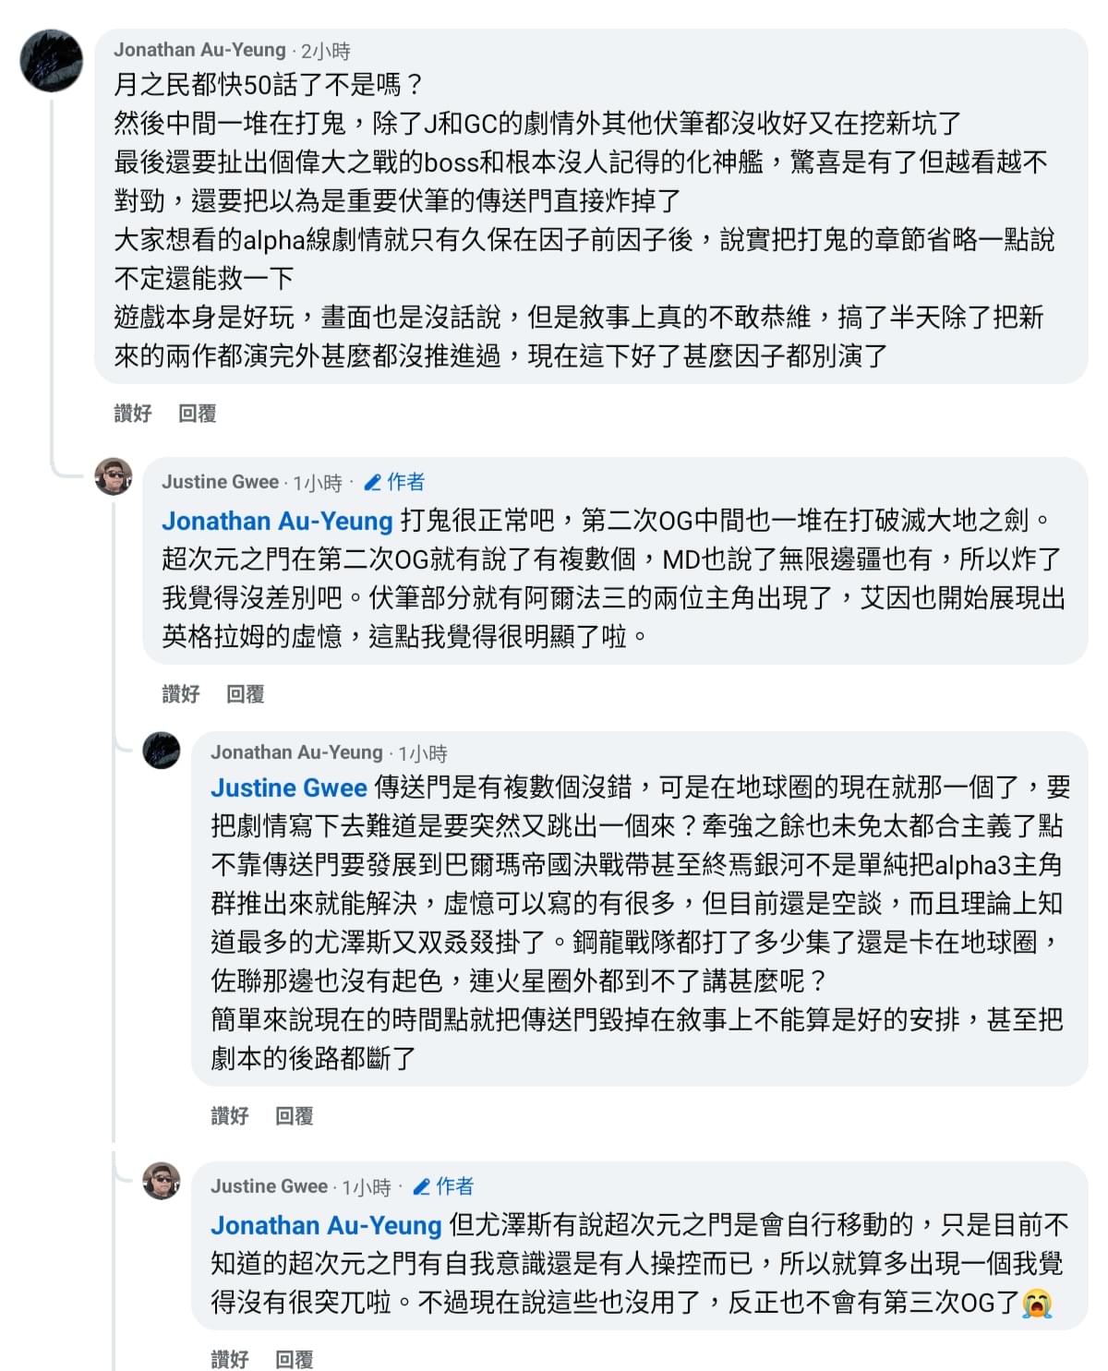Click 回覆 under Jonathan's reply about 傳送門
Image resolution: width=1108 pixels, height=1371 pixels.
(x=295, y=1116)
